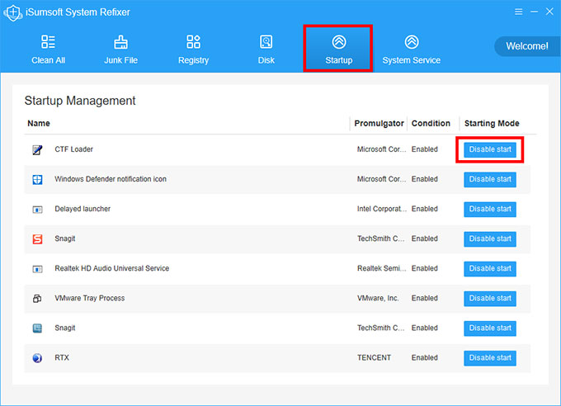Disable start for Windows Defender notification icon
The image size is (561, 406).
tap(490, 179)
